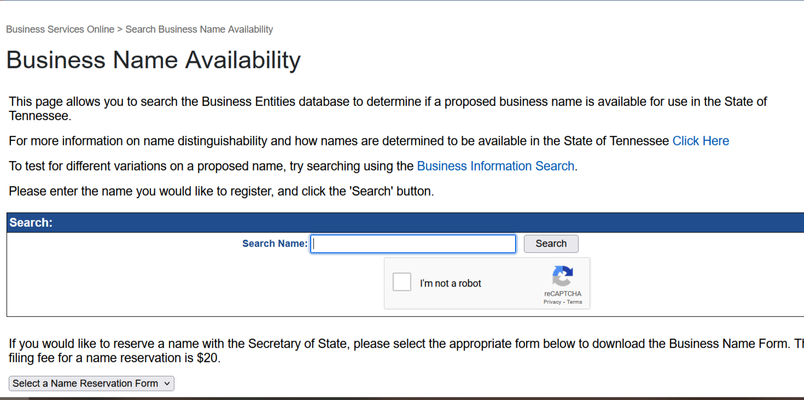This screenshot has height=400, width=804.
Task: Click the blue "Search:" section header
Action: 31,223
